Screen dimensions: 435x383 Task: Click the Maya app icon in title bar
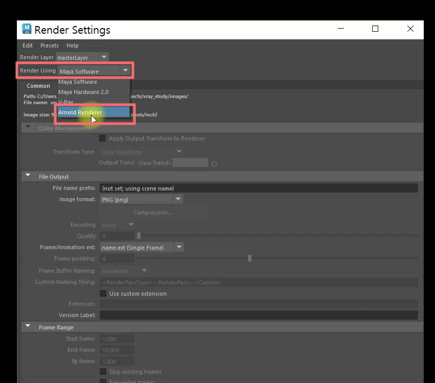click(x=27, y=29)
